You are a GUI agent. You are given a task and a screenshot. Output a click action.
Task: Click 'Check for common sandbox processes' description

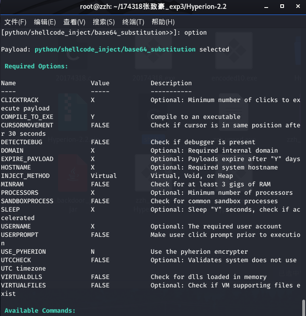214,201
